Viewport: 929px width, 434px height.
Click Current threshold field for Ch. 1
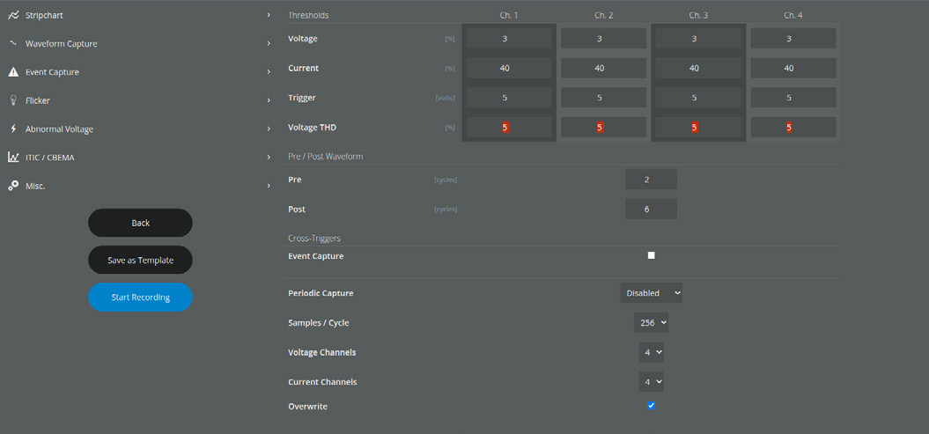tap(509, 68)
